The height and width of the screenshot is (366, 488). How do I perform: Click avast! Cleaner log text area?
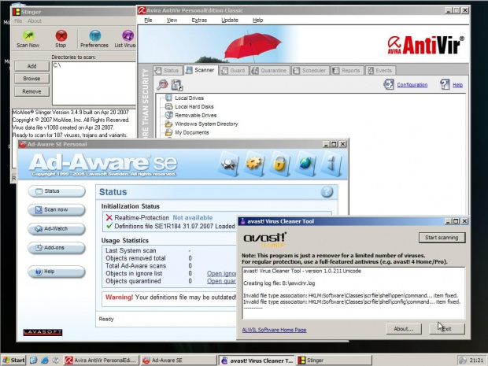[x=353, y=293]
